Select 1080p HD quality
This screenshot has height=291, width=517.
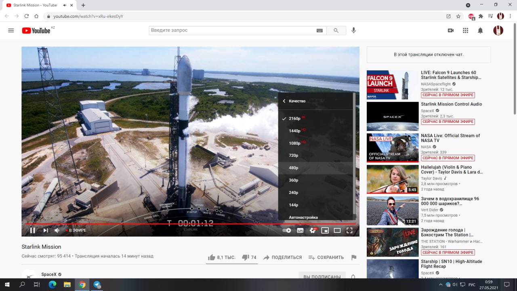315,143
